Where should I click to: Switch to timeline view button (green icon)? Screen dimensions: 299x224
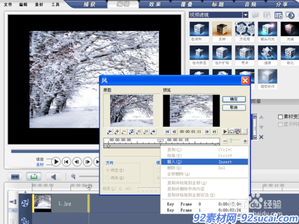tap(34, 176)
